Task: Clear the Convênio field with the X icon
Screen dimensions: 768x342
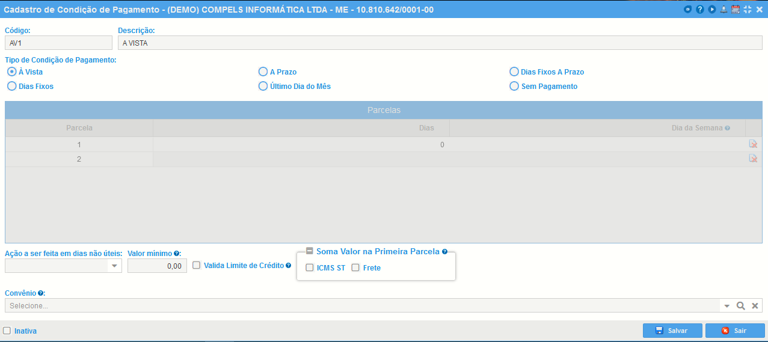Action: point(755,305)
